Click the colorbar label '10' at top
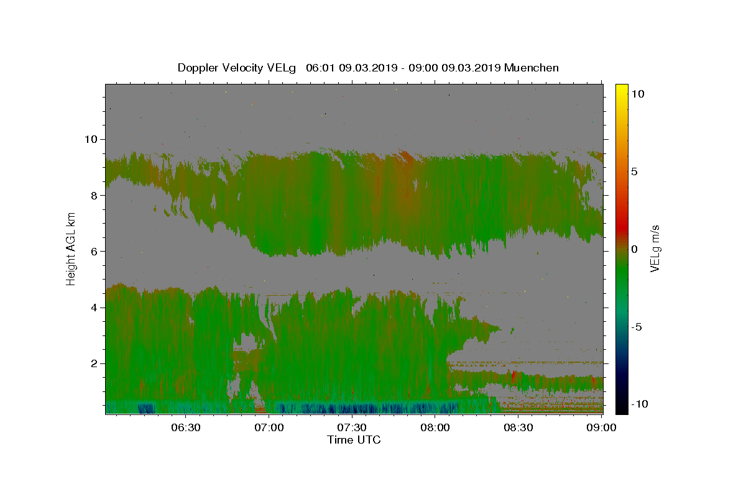 click(x=638, y=93)
